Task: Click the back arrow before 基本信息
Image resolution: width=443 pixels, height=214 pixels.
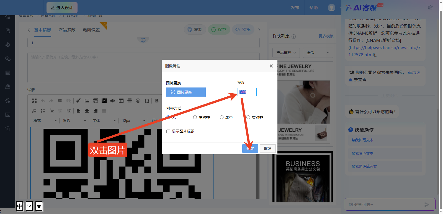Action: [29, 30]
